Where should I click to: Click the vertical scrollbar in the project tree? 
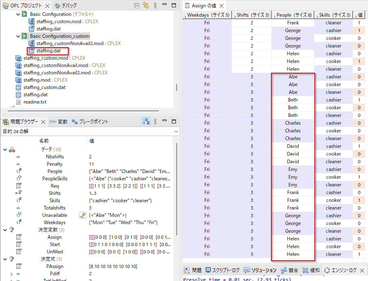pos(177,87)
